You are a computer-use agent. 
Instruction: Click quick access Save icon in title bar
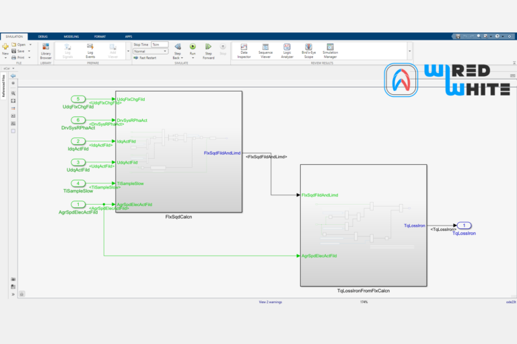pyautogui.click(x=458, y=36)
